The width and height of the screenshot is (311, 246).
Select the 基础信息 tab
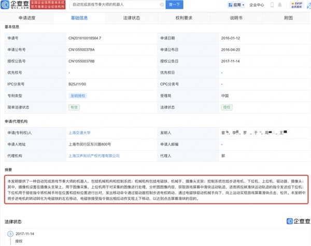79,18
